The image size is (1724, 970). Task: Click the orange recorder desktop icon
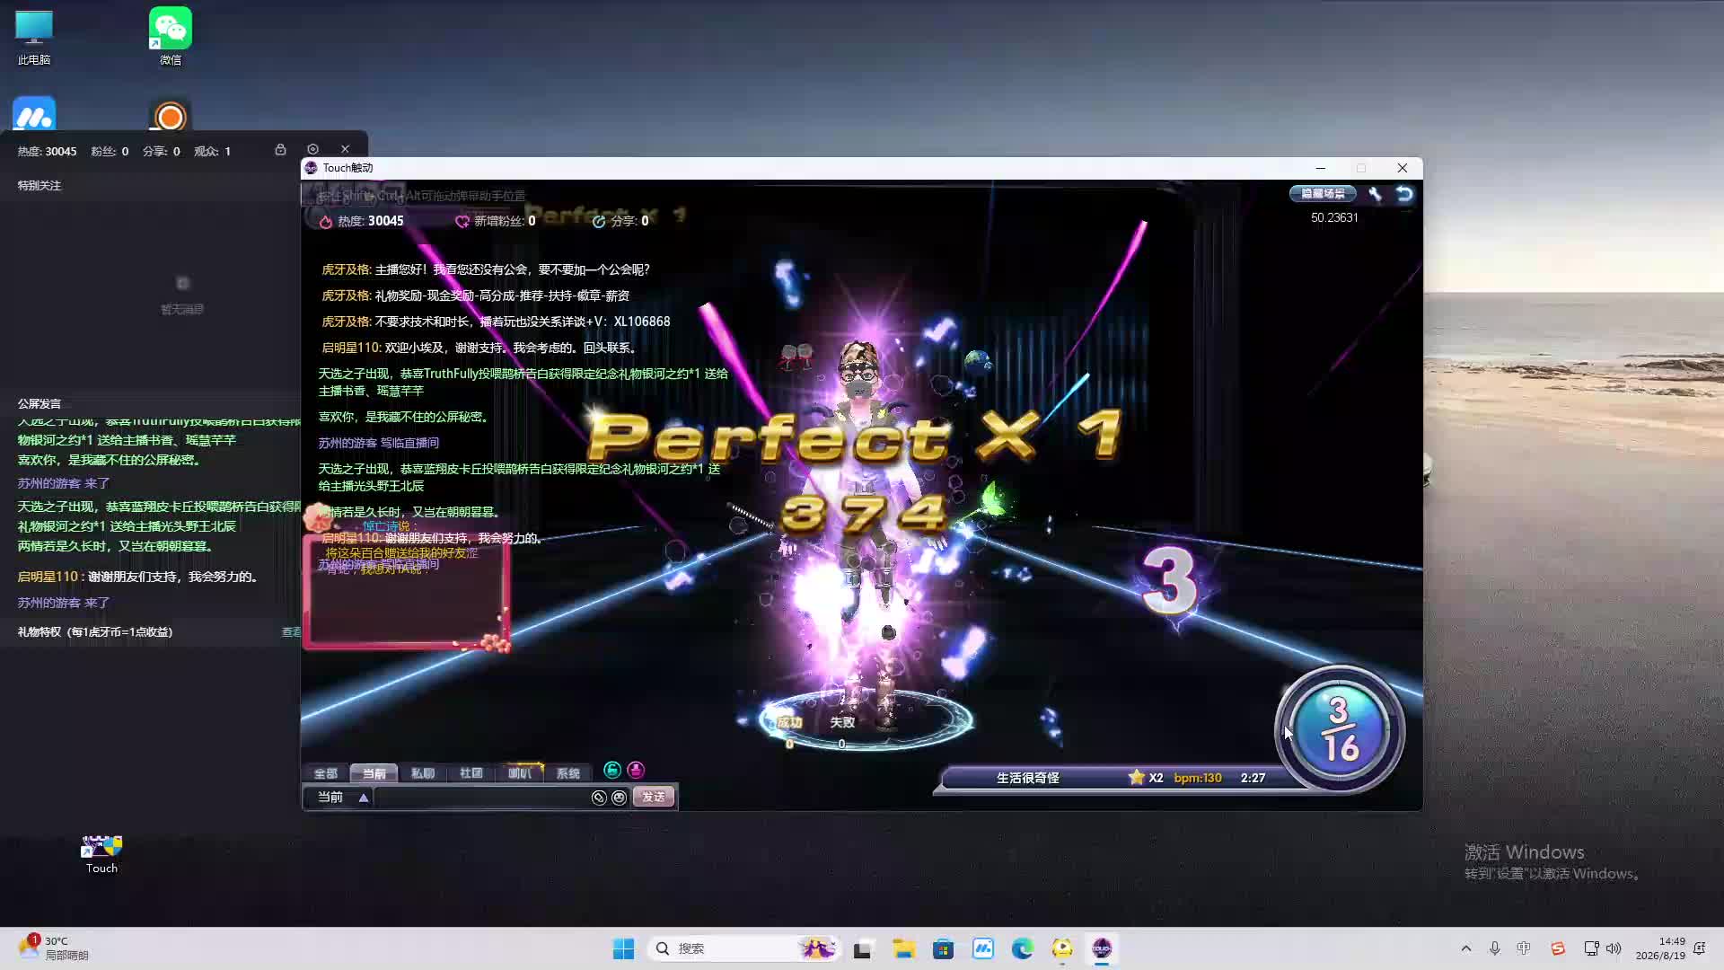[x=171, y=115]
